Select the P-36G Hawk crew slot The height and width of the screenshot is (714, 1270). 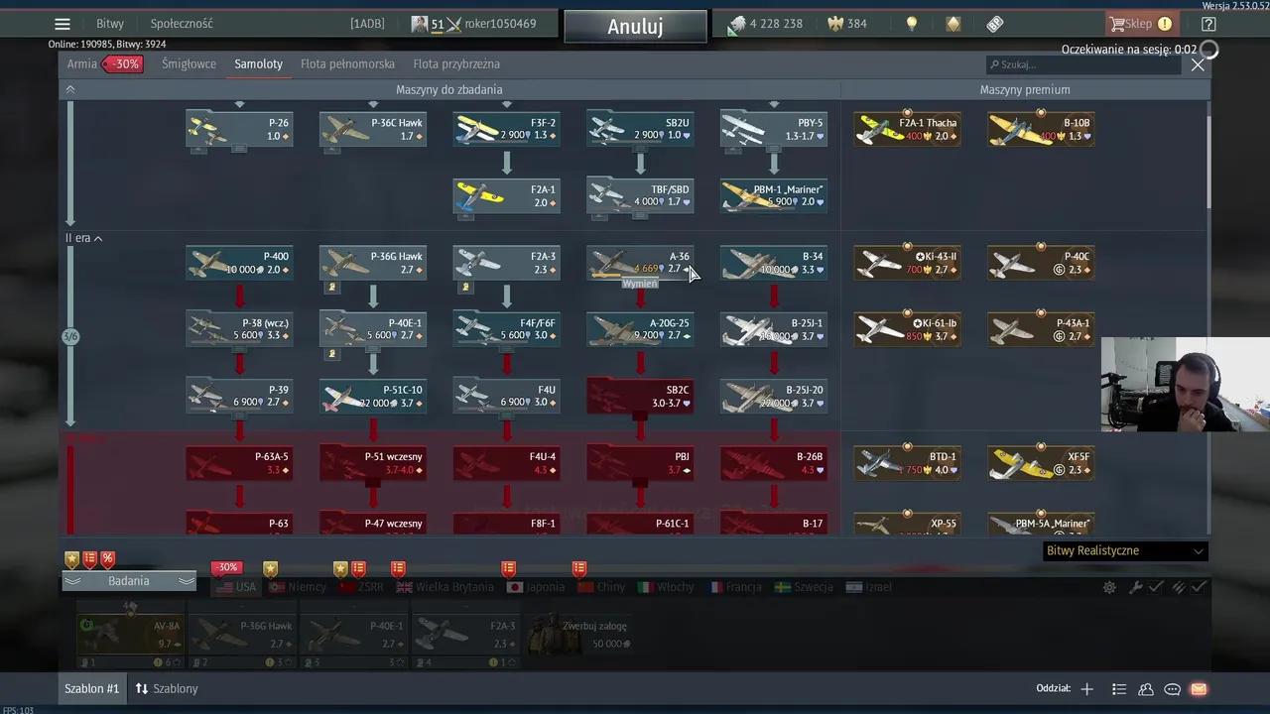point(242,635)
